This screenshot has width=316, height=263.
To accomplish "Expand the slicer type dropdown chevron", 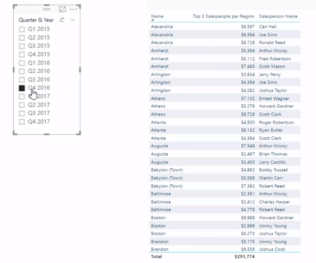I will (73, 20).
